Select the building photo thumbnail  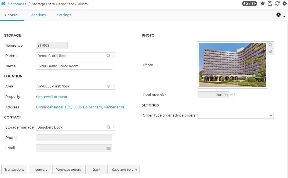232,65
